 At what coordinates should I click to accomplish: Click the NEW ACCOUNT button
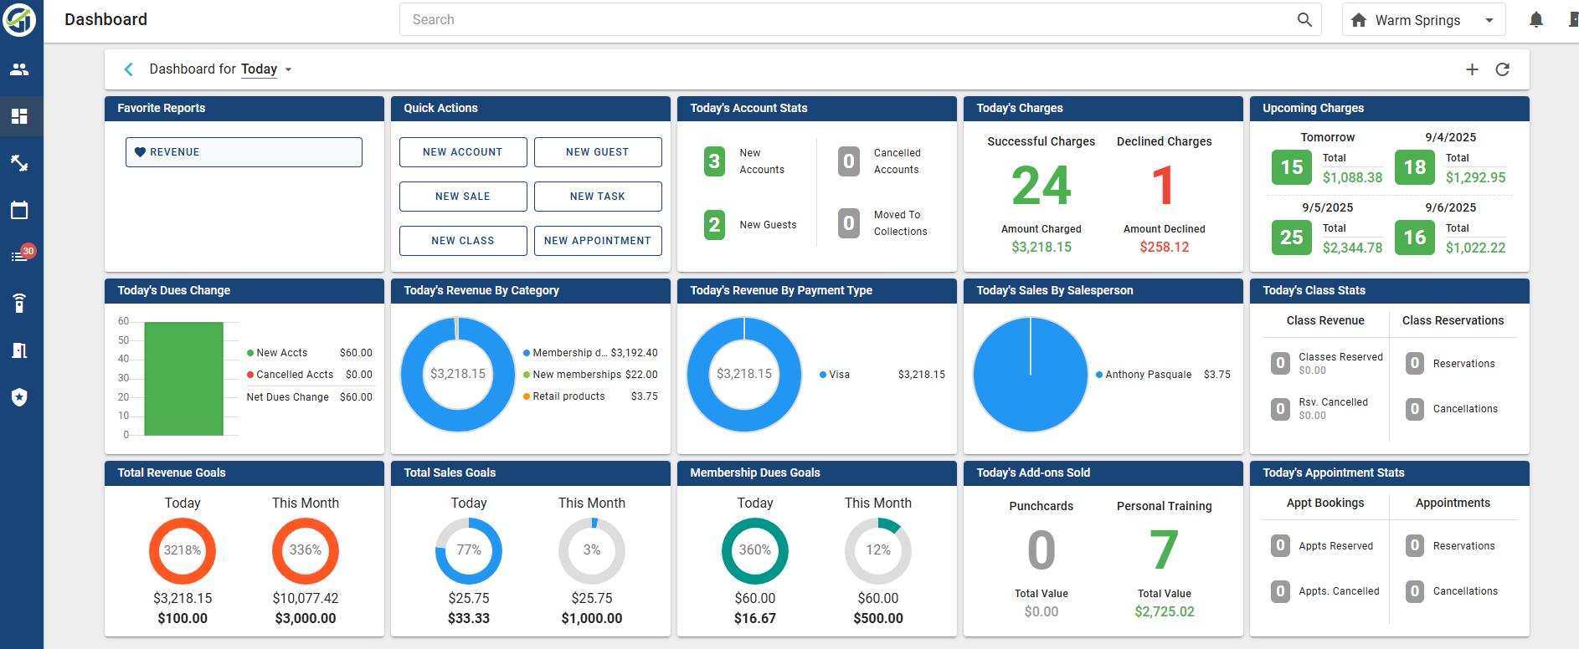click(x=463, y=152)
